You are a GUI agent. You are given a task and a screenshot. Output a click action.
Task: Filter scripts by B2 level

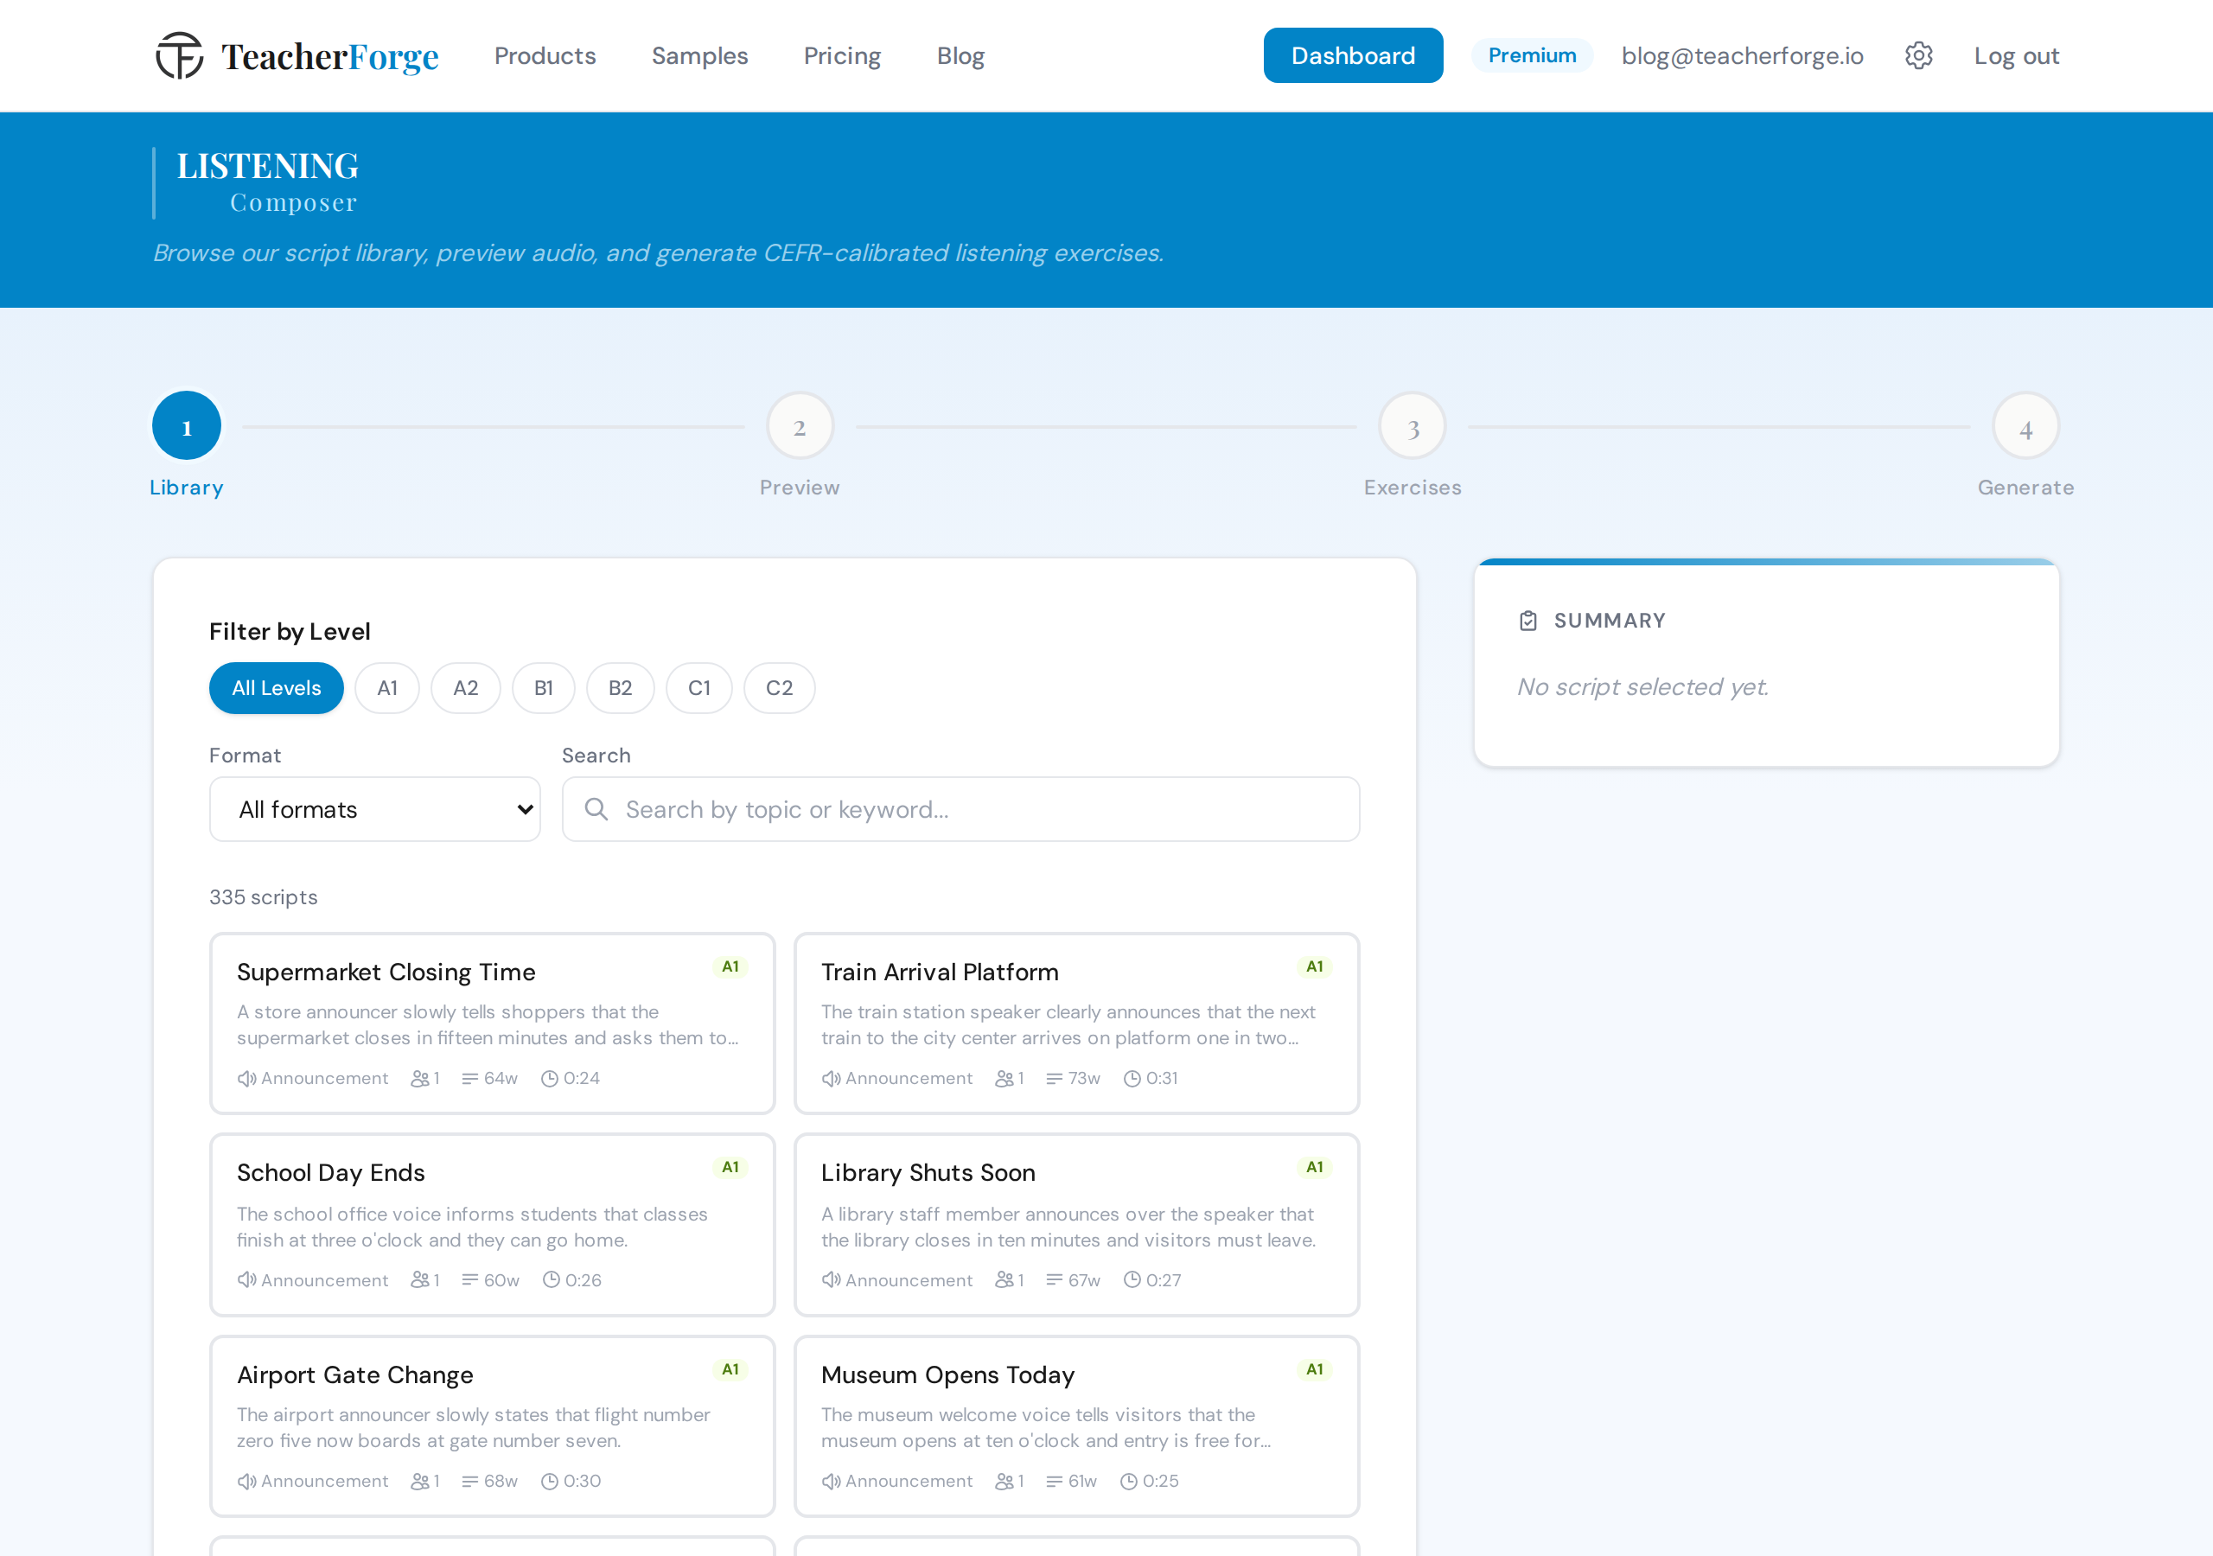(x=621, y=687)
